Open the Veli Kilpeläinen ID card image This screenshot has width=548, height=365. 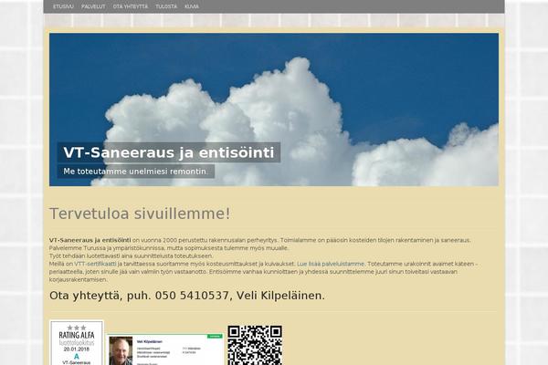click(x=165, y=349)
